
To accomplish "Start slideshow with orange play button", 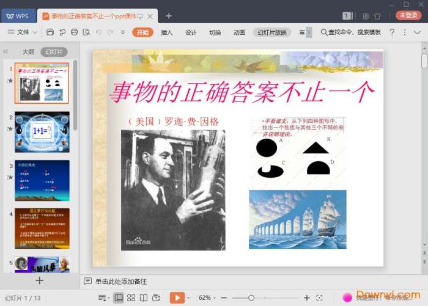I will click(177, 297).
